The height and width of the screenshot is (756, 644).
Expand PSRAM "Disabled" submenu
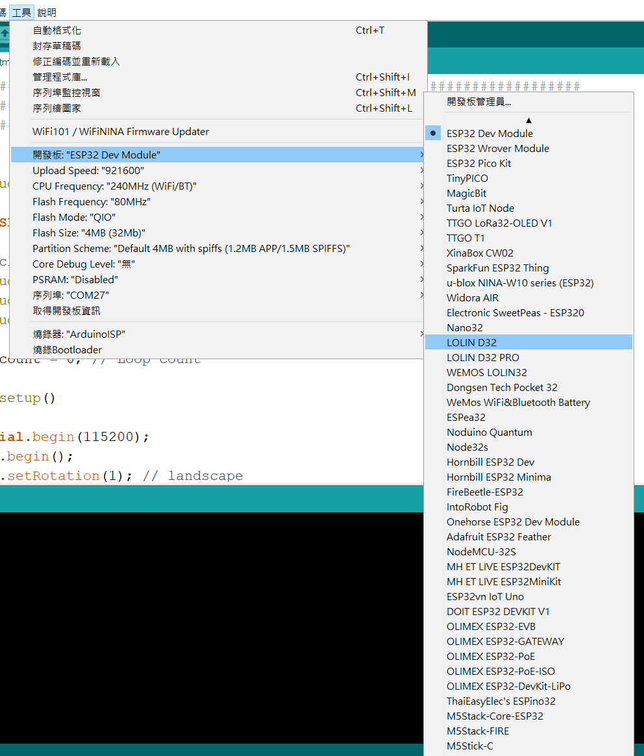pos(218,280)
